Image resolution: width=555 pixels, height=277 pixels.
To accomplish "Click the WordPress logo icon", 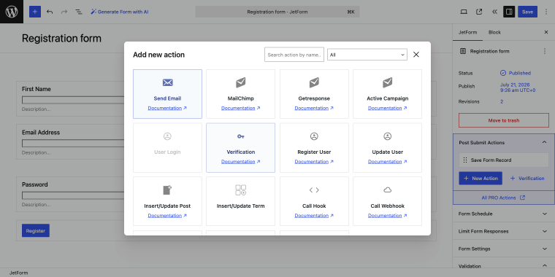I will click(x=12, y=12).
